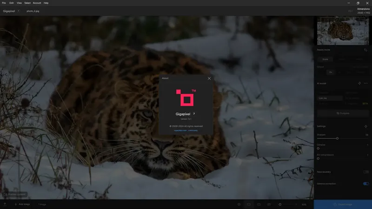Click the Gigapixel title in top-left header

tap(9, 11)
